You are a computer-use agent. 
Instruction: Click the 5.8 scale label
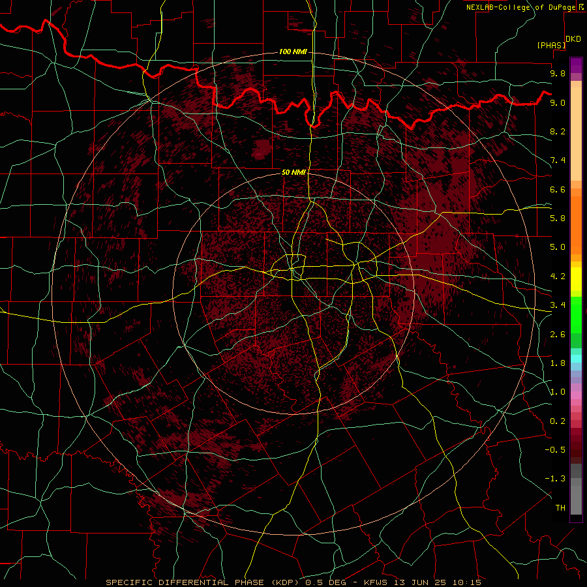coord(558,218)
